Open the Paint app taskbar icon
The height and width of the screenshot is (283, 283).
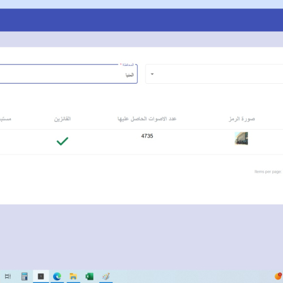coord(106,277)
